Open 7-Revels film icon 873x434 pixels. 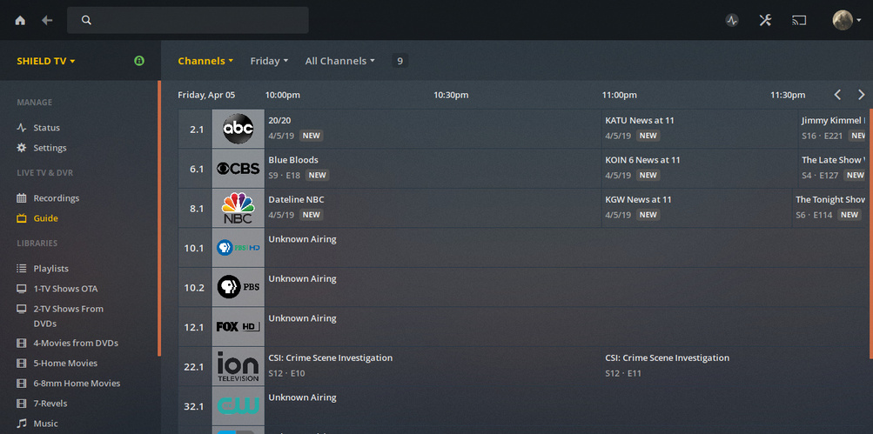[22, 404]
